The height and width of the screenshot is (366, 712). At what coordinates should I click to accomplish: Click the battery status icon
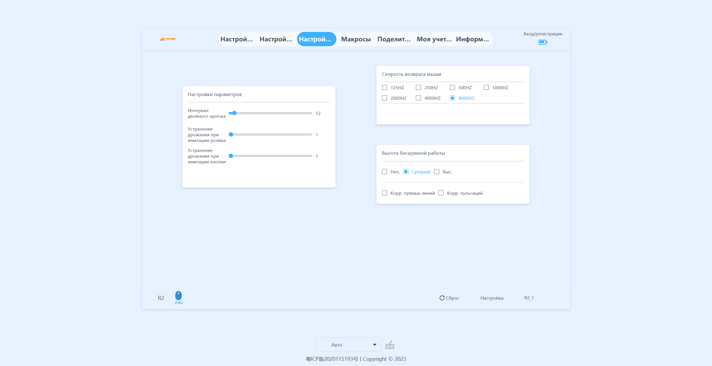pos(543,42)
